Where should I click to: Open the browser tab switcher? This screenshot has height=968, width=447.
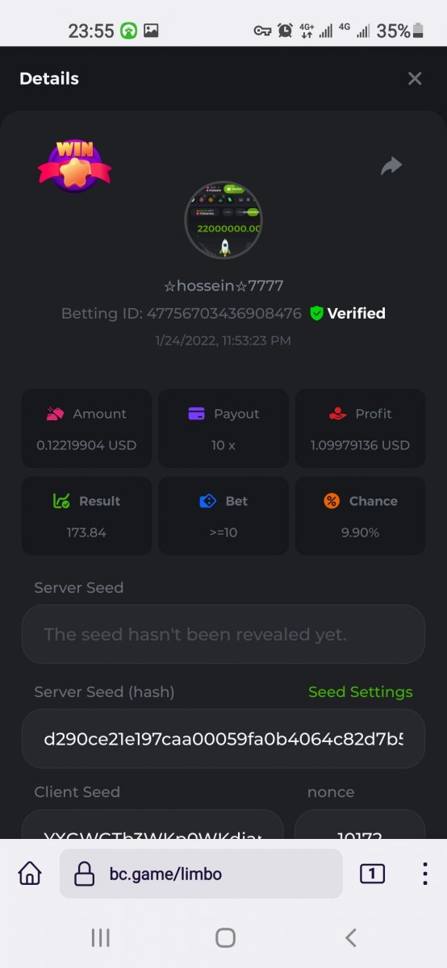[x=372, y=874]
